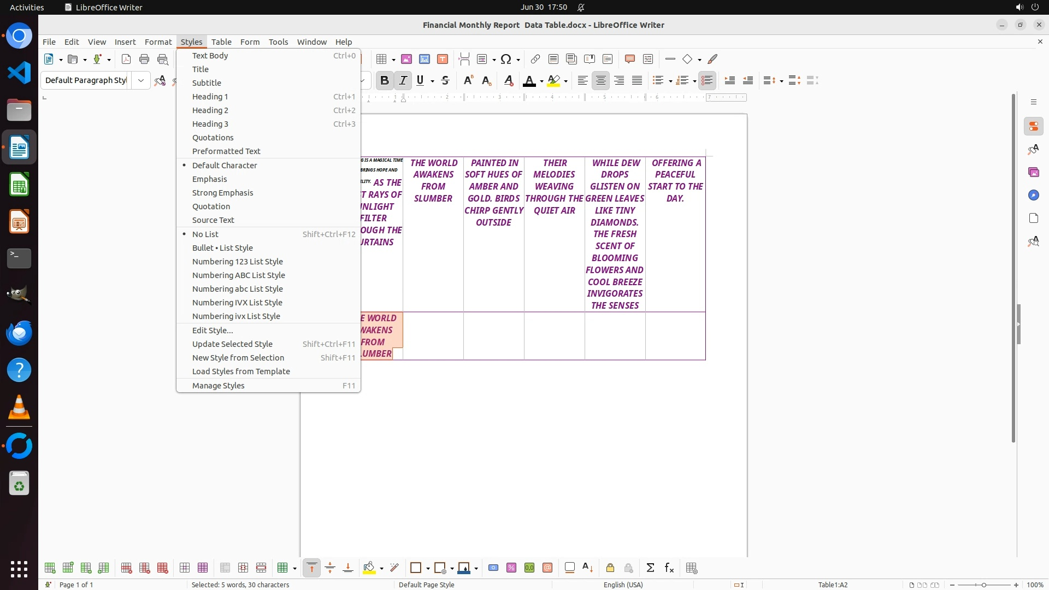Expand the Insert Table dropdown arrow
1049x590 pixels.
(x=393, y=60)
